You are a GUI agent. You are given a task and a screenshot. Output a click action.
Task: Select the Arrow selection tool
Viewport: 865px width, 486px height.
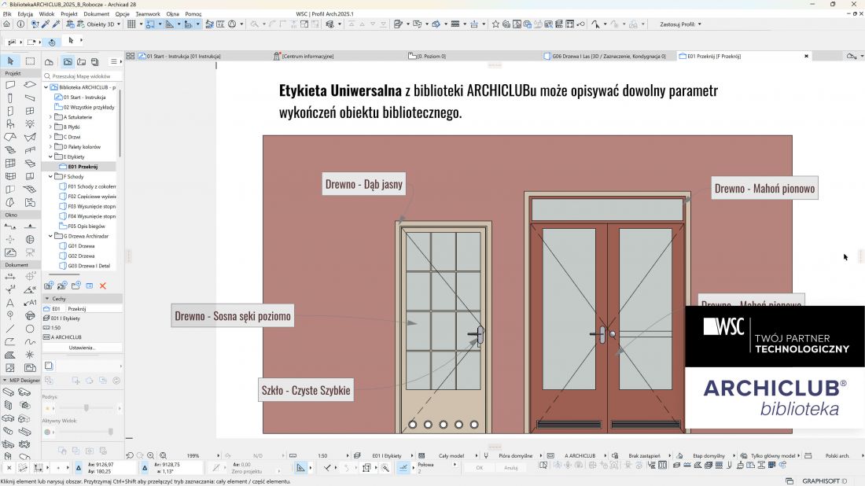10,61
